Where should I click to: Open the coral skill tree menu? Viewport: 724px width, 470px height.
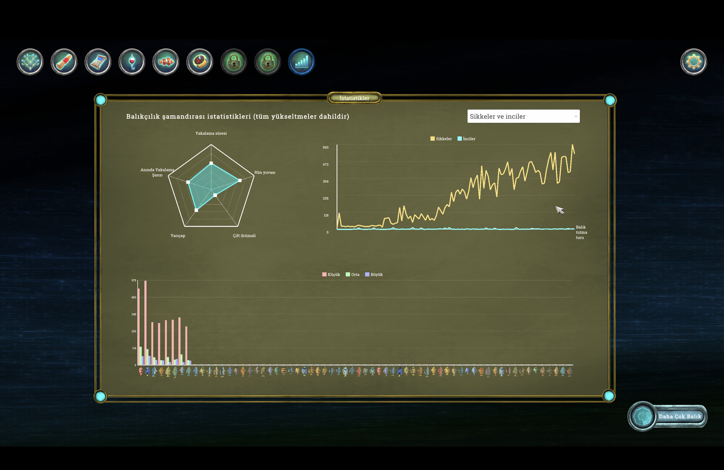[x=30, y=62]
